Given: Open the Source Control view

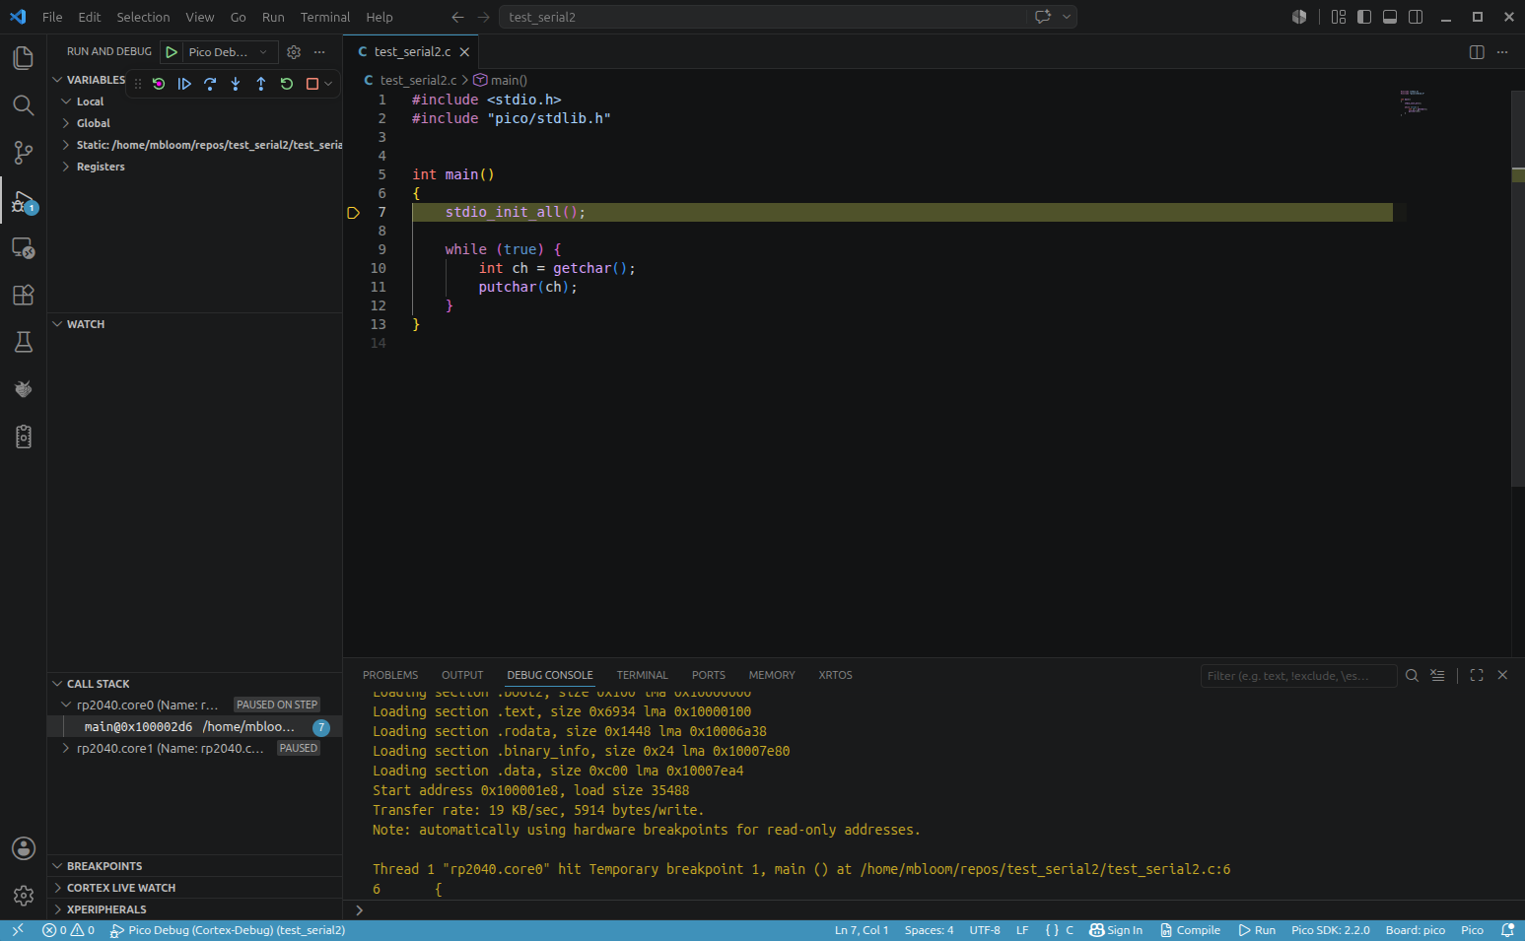Looking at the screenshot, I should 24,153.
